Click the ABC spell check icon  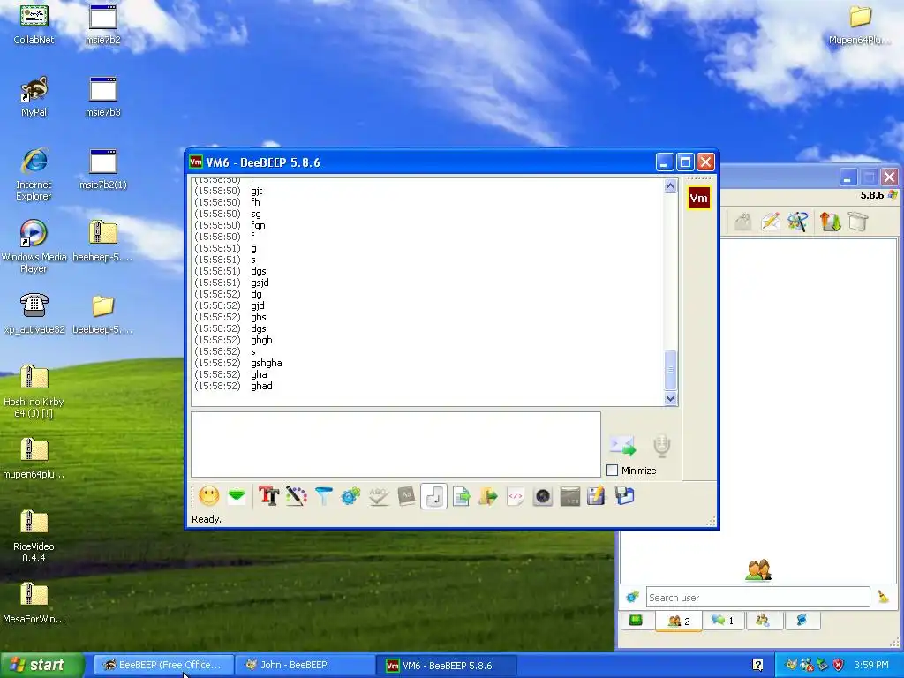coord(378,496)
